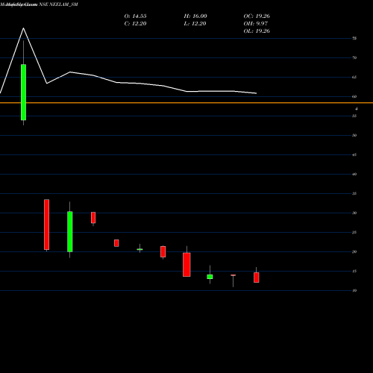
Task: Click the 30 price axis label
Action: [x=354, y=213]
